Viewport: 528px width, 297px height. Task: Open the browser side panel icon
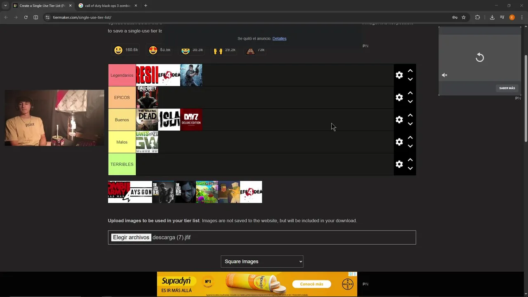click(x=35, y=17)
